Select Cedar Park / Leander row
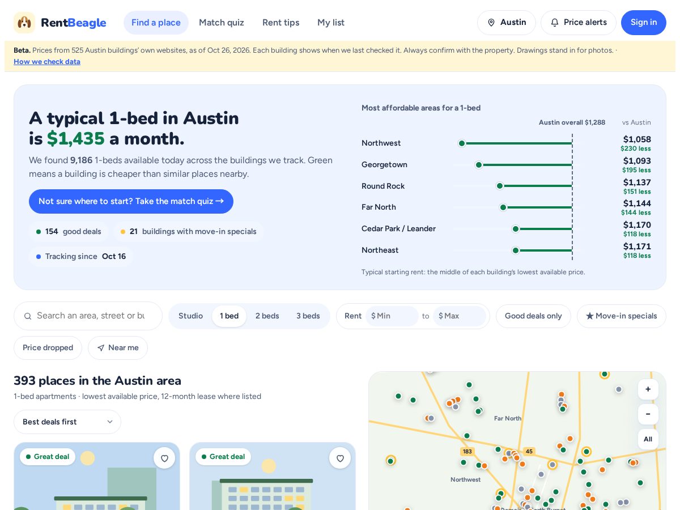The height and width of the screenshot is (510, 680). point(506,229)
